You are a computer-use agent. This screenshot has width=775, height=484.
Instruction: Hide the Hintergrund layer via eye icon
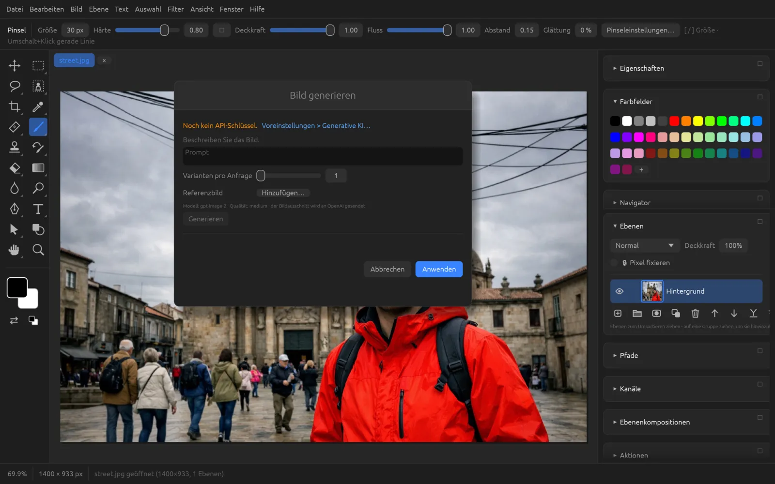coord(619,291)
